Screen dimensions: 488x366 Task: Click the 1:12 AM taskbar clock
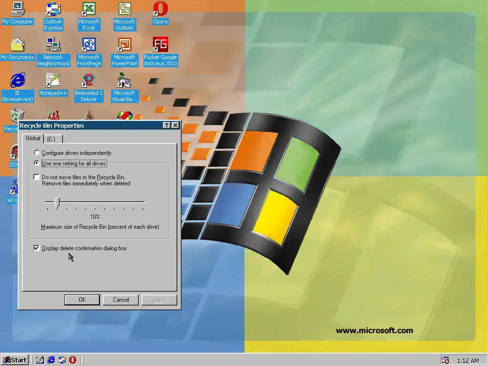coord(468,360)
